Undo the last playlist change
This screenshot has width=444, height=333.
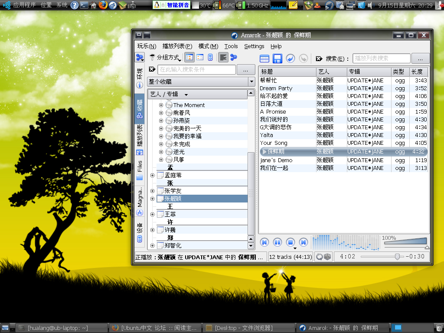(x=290, y=59)
